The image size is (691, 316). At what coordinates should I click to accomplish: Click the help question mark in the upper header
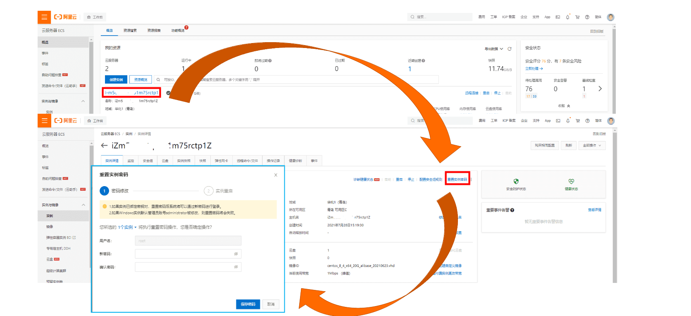[587, 17]
